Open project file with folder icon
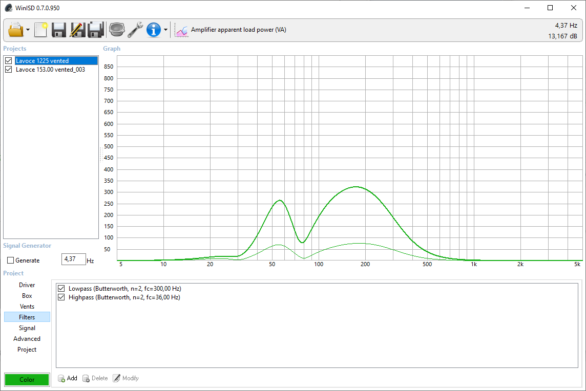Viewport: 586px width, 391px height. [16, 30]
